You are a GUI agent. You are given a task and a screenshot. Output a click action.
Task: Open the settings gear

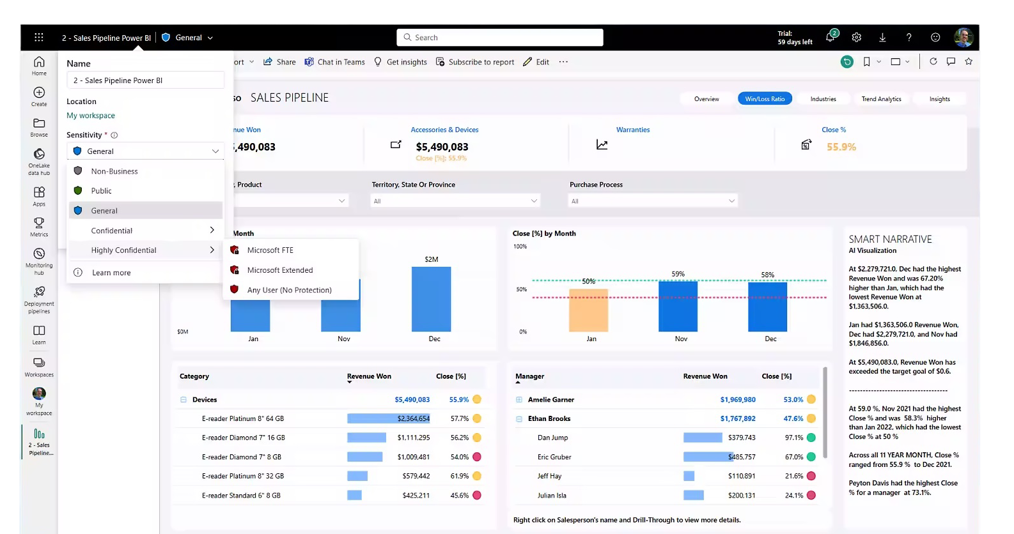[x=857, y=38]
